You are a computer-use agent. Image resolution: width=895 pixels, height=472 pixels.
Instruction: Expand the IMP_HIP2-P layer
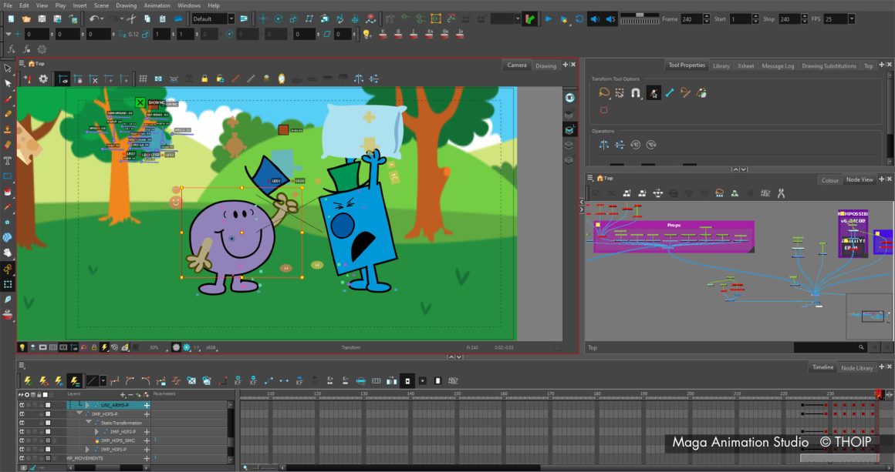(96, 431)
